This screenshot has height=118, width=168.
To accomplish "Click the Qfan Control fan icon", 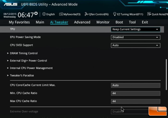I will (86, 14).
